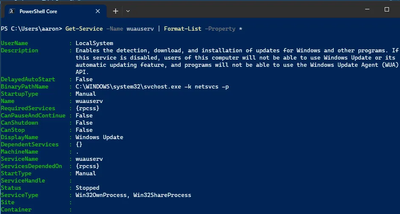This screenshot has width=400, height=214.
Task: Open a new terminal tab
Action: point(116,11)
